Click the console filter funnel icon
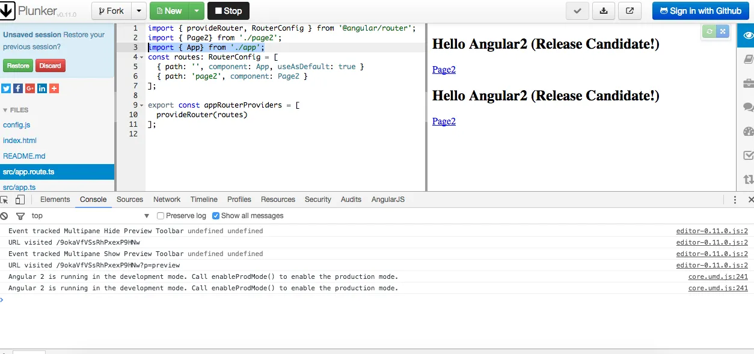Viewport: 754px width, 354px height. tap(20, 216)
